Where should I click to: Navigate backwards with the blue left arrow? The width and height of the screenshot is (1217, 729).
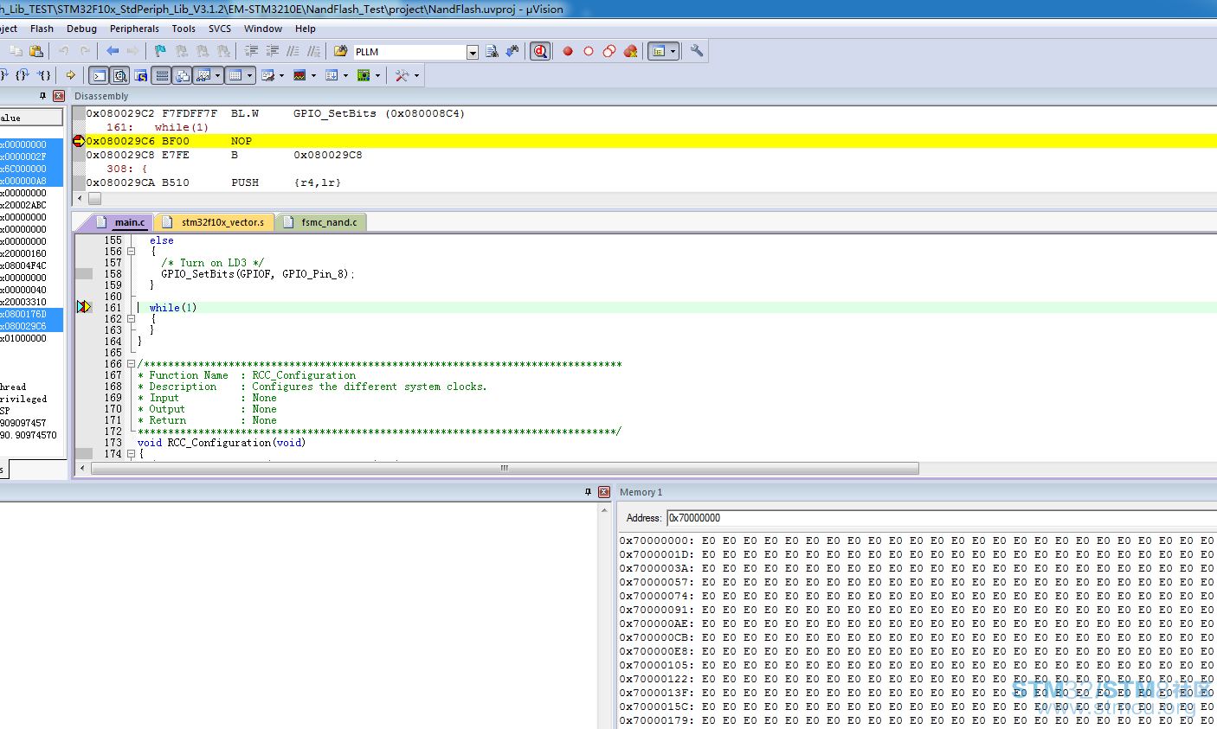(x=113, y=51)
